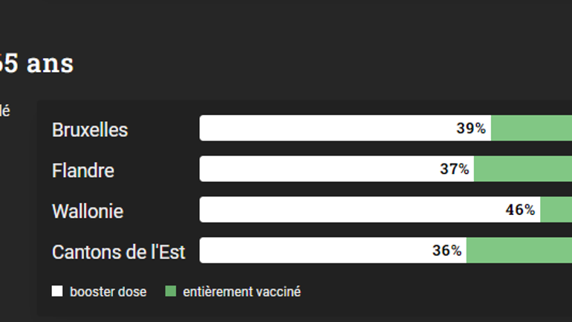The height and width of the screenshot is (322, 572).
Task: Click the 39% value on Bruxelles bar
Action: coord(471,129)
